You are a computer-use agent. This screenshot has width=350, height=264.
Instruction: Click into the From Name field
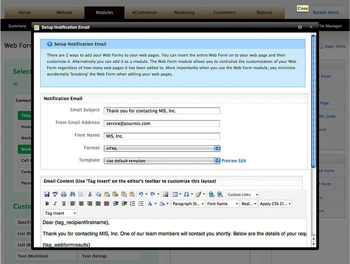[x=162, y=136]
